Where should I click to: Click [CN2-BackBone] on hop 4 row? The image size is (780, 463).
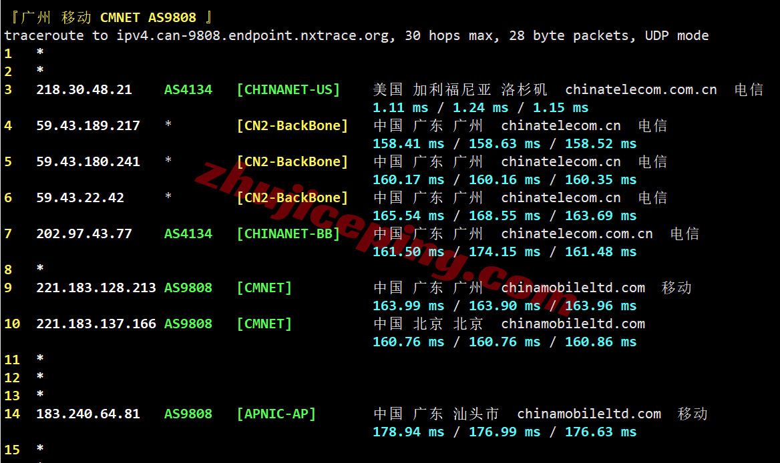(x=292, y=125)
